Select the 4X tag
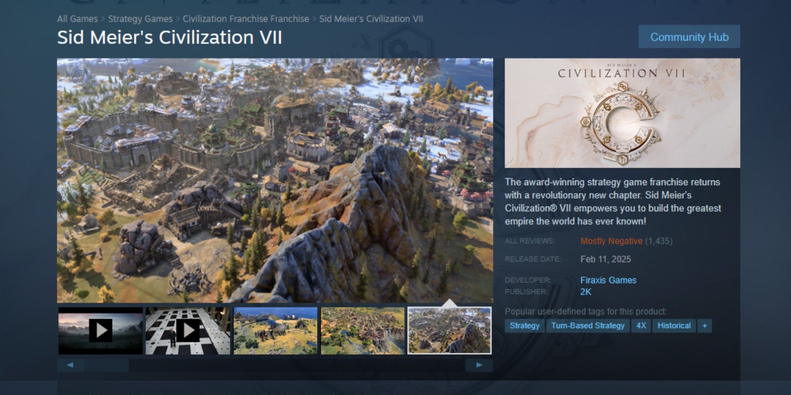The height and width of the screenshot is (395, 791). pos(641,326)
